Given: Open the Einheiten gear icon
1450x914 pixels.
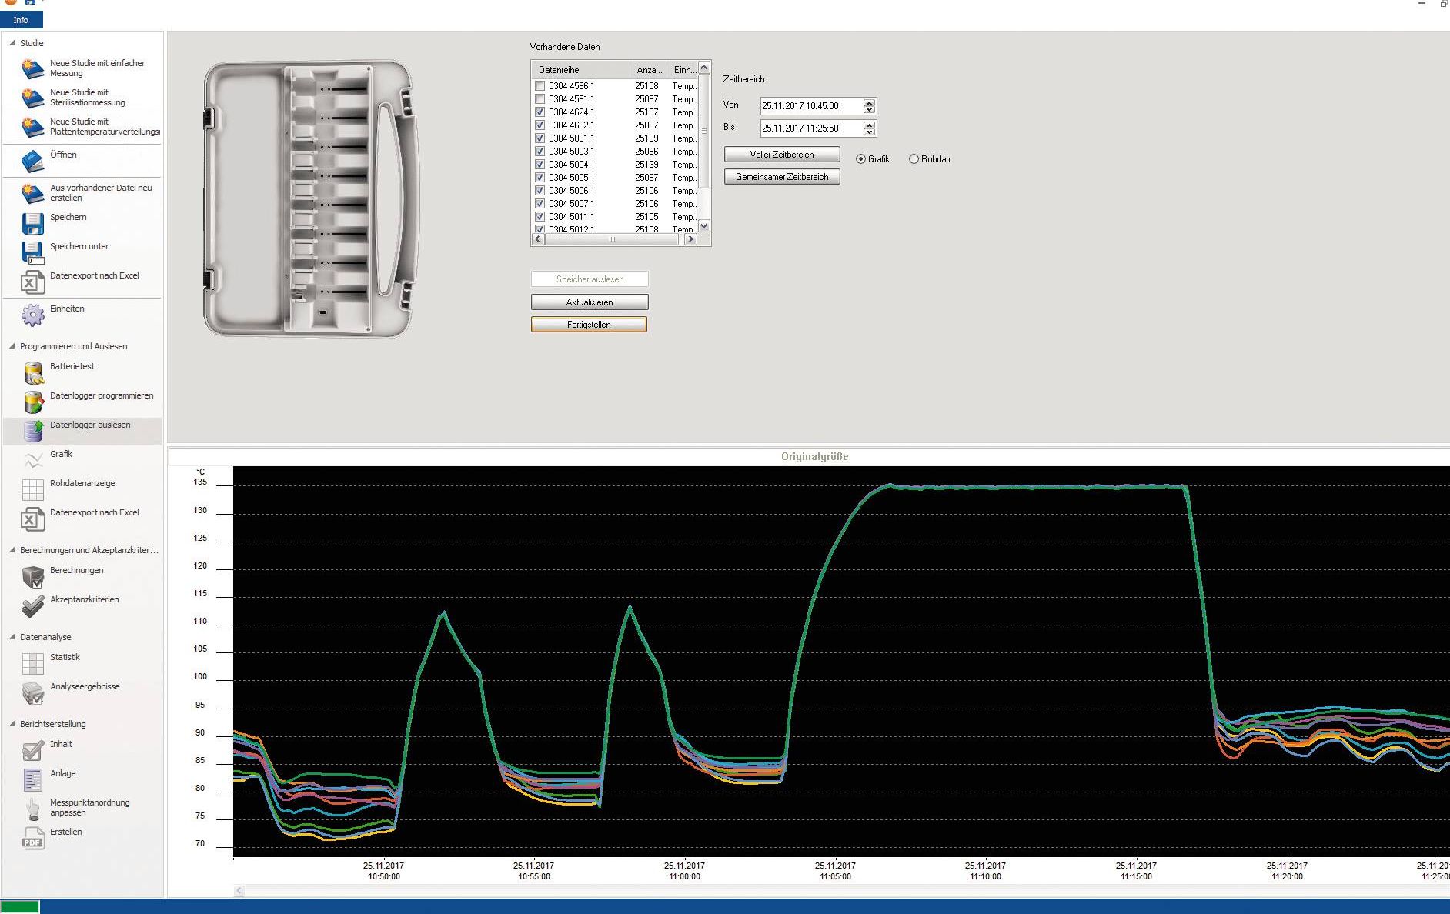Looking at the screenshot, I should point(32,315).
